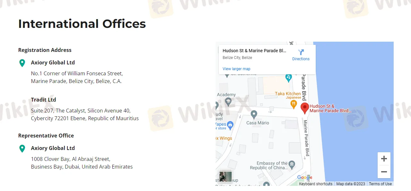This screenshot has width=411, height=191.
Task: Click the line 'No.1 Corner of William Fonseca Street,'
Action: (77, 73)
